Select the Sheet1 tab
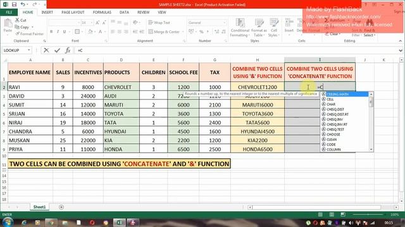405x227 pixels. (39, 207)
